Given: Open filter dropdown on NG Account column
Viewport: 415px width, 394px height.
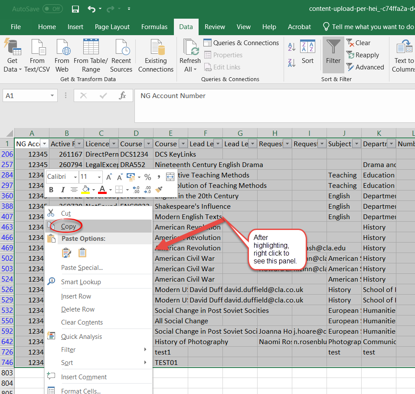Looking at the screenshot, I should tap(44, 144).
